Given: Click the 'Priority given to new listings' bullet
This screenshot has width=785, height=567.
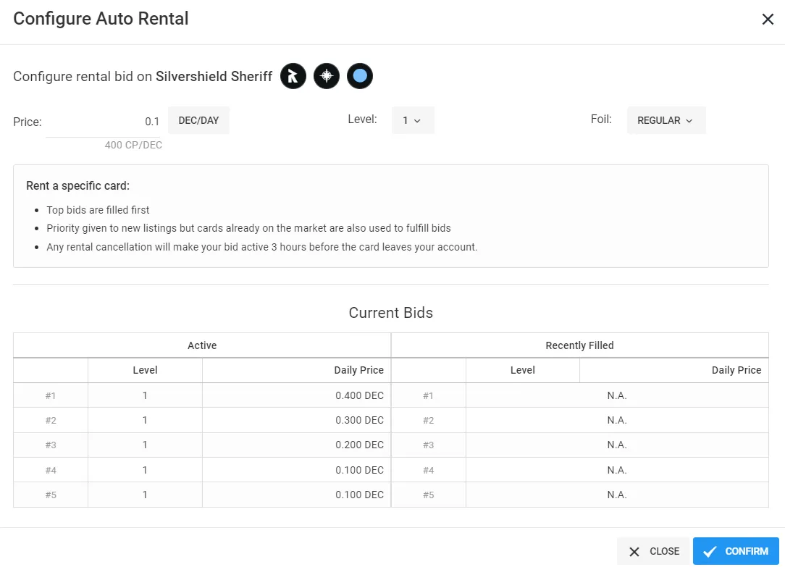Looking at the screenshot, I should 249,228.
